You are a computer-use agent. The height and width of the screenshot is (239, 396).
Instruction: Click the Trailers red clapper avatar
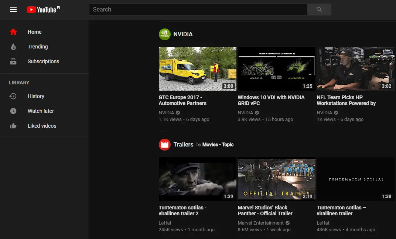coord(165,144)
